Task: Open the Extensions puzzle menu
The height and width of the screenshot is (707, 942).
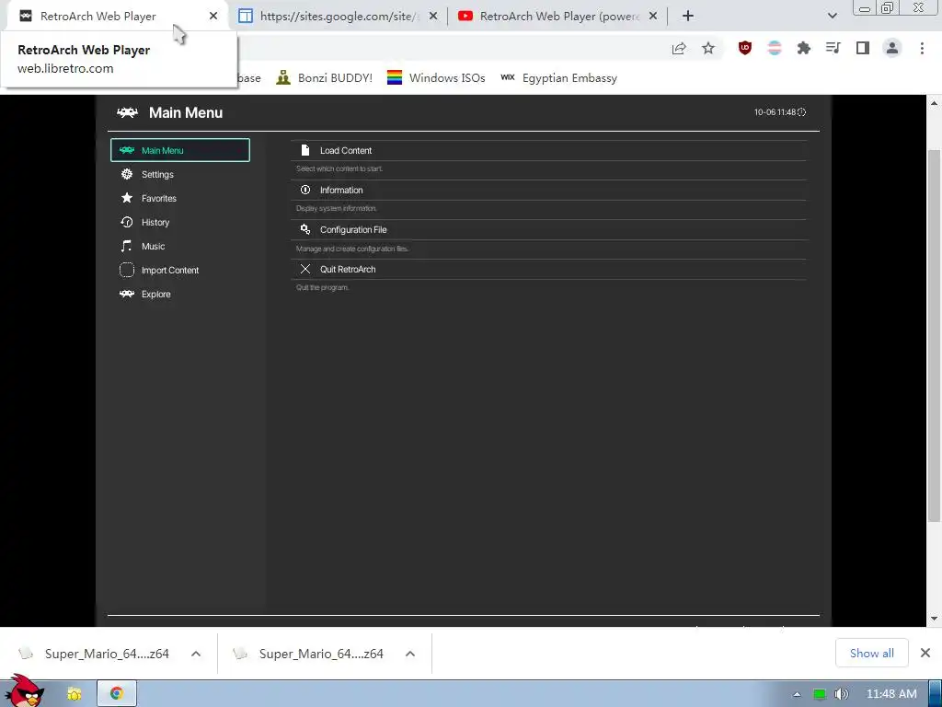Action: coord(804,48)
